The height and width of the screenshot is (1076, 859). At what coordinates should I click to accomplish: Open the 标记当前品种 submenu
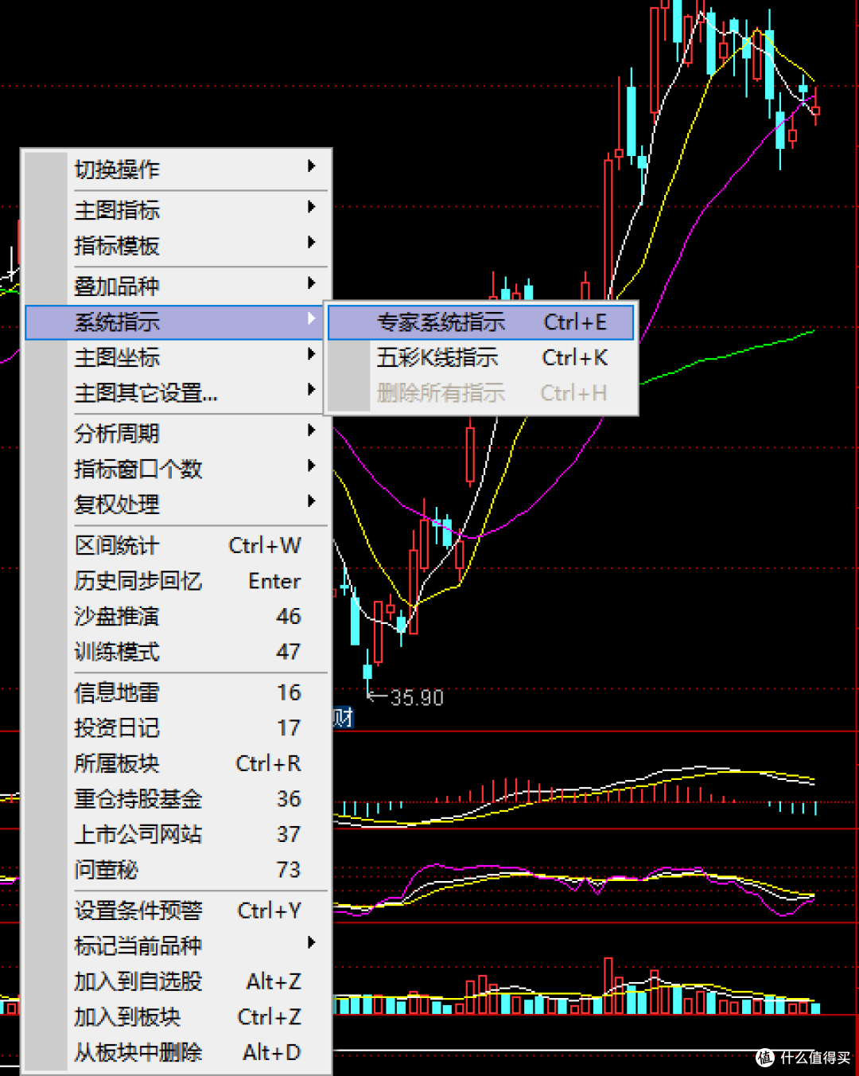177,945
